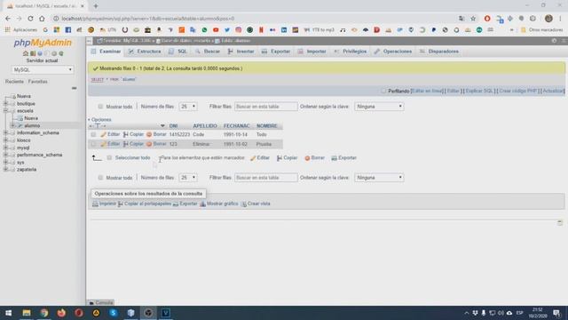Click Borrar for the 14152223 row
This screenshot has width=568, height=320.
coord(156,134)
